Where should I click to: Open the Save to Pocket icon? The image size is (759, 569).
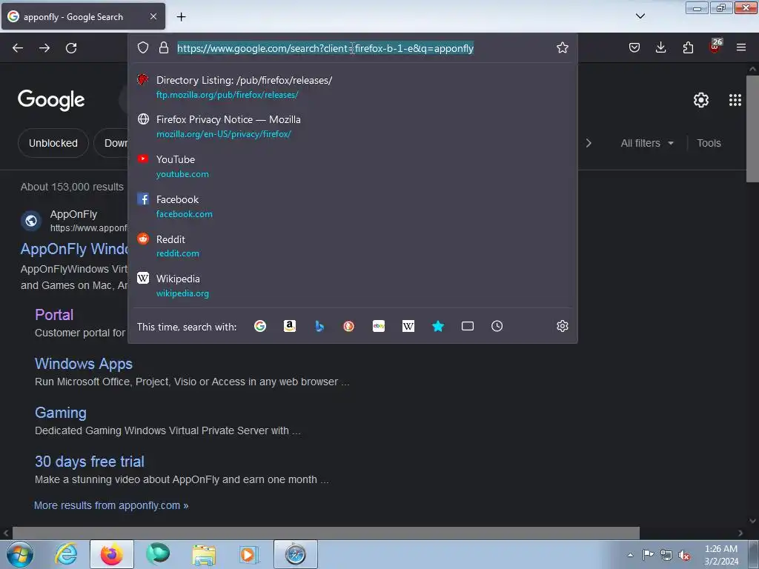[x=634, y=47]
